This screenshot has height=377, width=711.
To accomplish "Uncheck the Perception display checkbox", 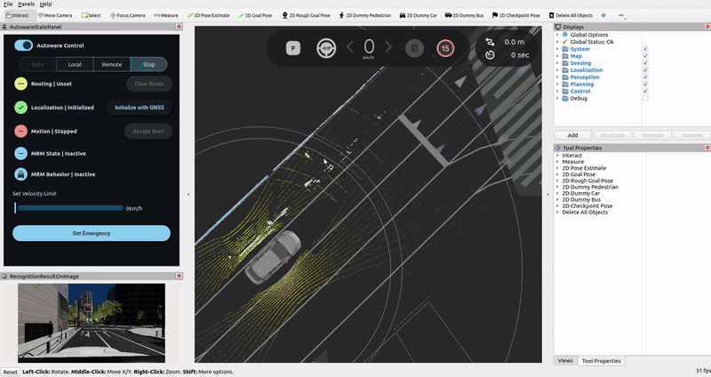I will [644, 76].
